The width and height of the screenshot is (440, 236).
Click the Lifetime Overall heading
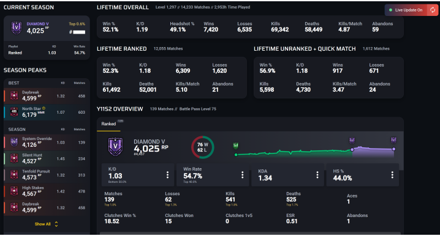coord(123,7)
